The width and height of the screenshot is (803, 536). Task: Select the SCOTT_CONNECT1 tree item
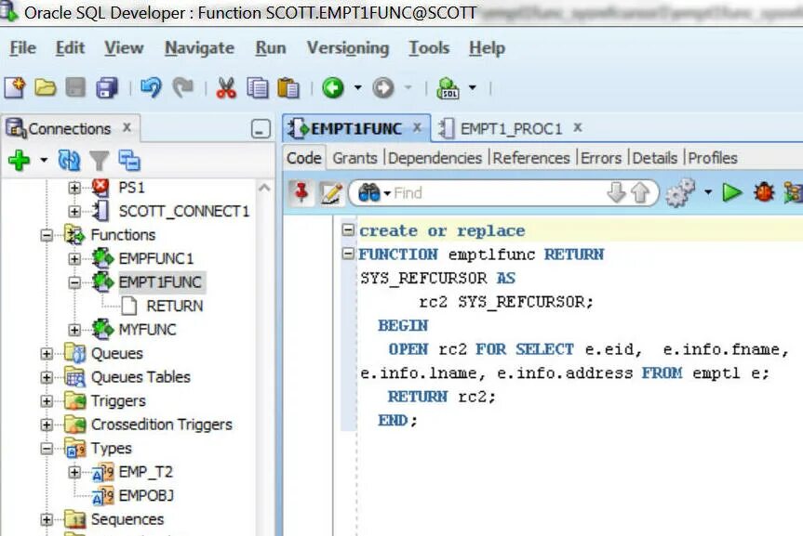[x=183, y=211]
